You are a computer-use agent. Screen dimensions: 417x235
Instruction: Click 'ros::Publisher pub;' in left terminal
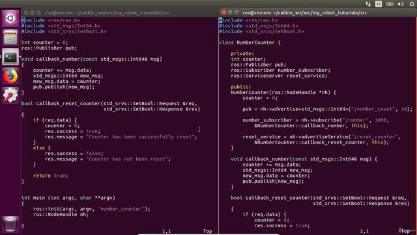[x=50, y=48]
